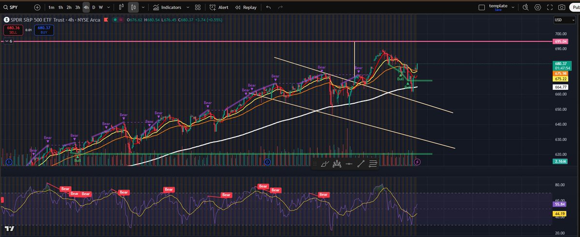Switch to the Weekly (W) timeframe

[101, 7]
